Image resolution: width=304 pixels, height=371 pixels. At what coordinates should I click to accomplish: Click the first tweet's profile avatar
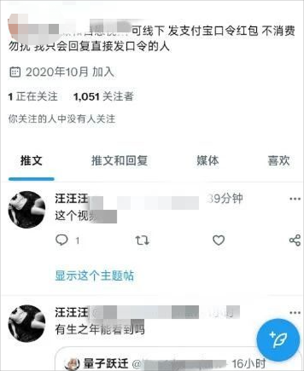[27, 210]
